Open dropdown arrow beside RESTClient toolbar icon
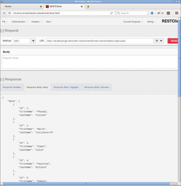 pyautogui.click(x=163, y=13)
